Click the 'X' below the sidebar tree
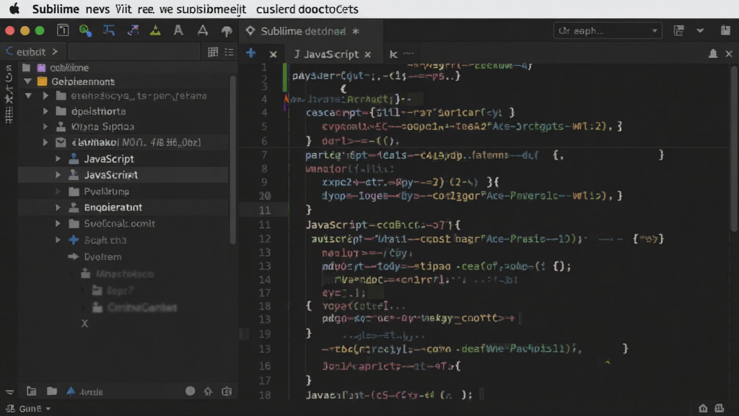Screen dimensions: 739x416 coord(84,324)
